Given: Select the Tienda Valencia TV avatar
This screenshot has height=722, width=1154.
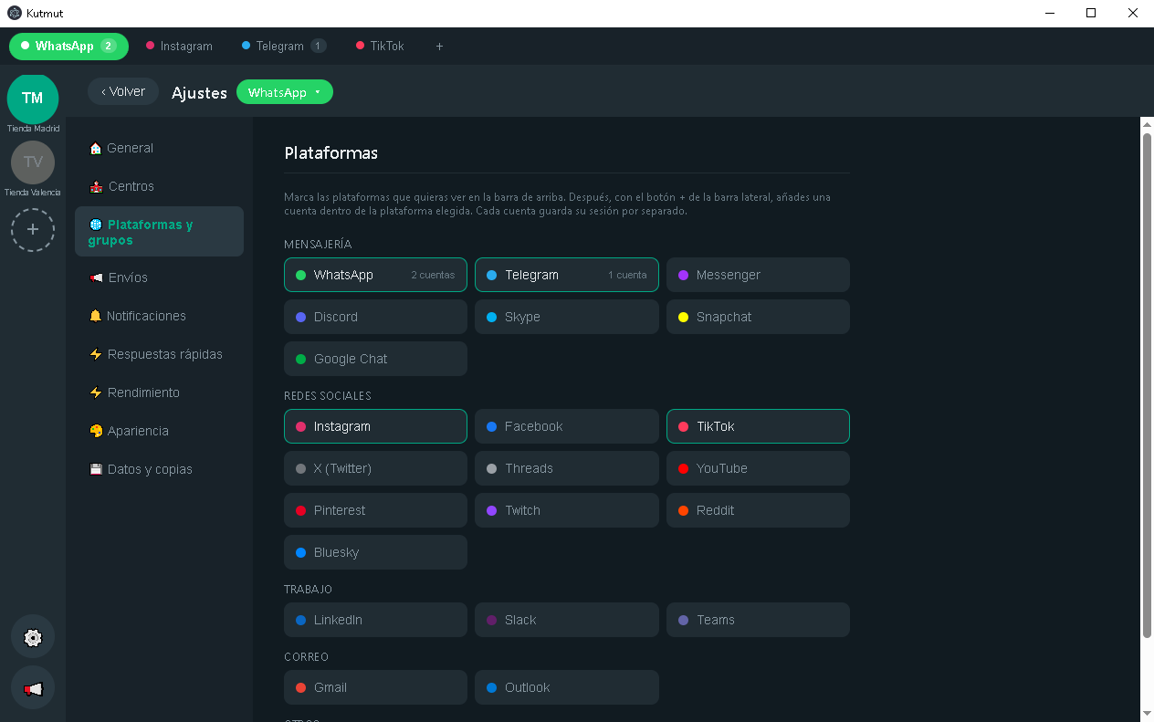Looking at the screenshot, I should [x=33, y=162].
